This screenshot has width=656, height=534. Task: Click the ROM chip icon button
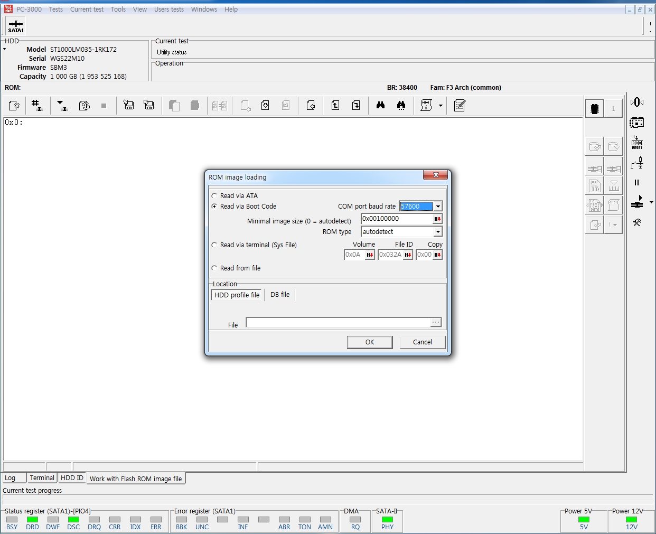pyautogui.click(x=595, y=109)
